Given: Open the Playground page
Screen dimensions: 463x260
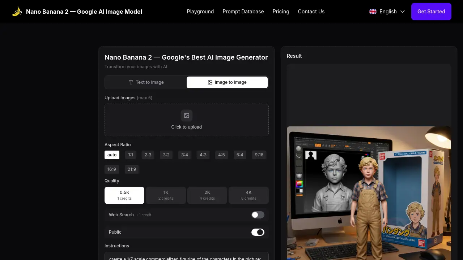Looking at the screenshot, I should pos(200,12).
